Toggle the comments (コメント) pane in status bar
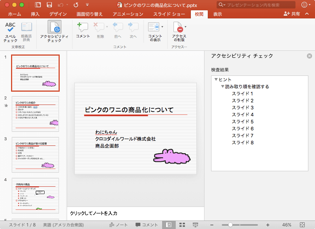Viewport: 315px width, 229px height. click(147, 225)
